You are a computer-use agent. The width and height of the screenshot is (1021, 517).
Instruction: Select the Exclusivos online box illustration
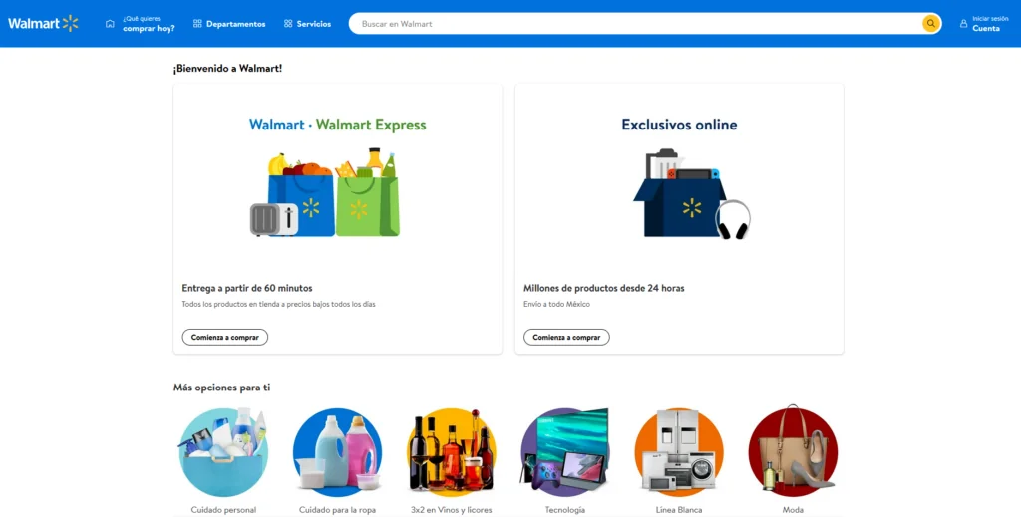point(692,194)
